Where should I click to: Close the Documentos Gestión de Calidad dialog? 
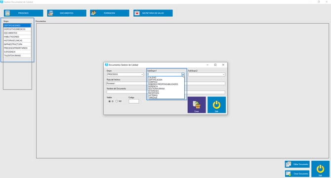[x=223, y=65]
